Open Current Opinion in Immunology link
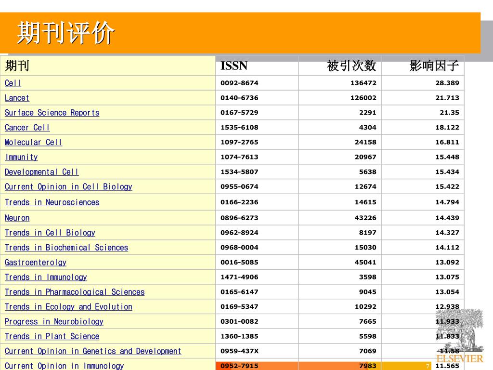The image size is (493, 370). (64, 366)
